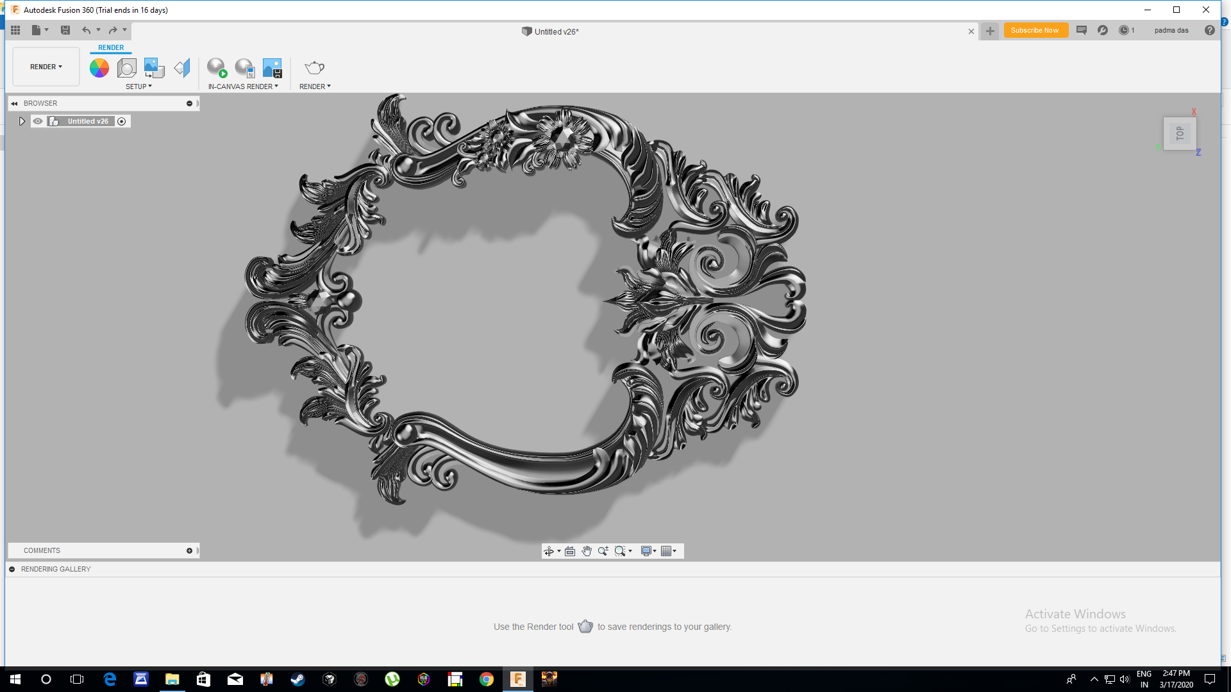1231x692 pixels.
Task: Open Chrome from the taskbar
Action: coord(487,679)
